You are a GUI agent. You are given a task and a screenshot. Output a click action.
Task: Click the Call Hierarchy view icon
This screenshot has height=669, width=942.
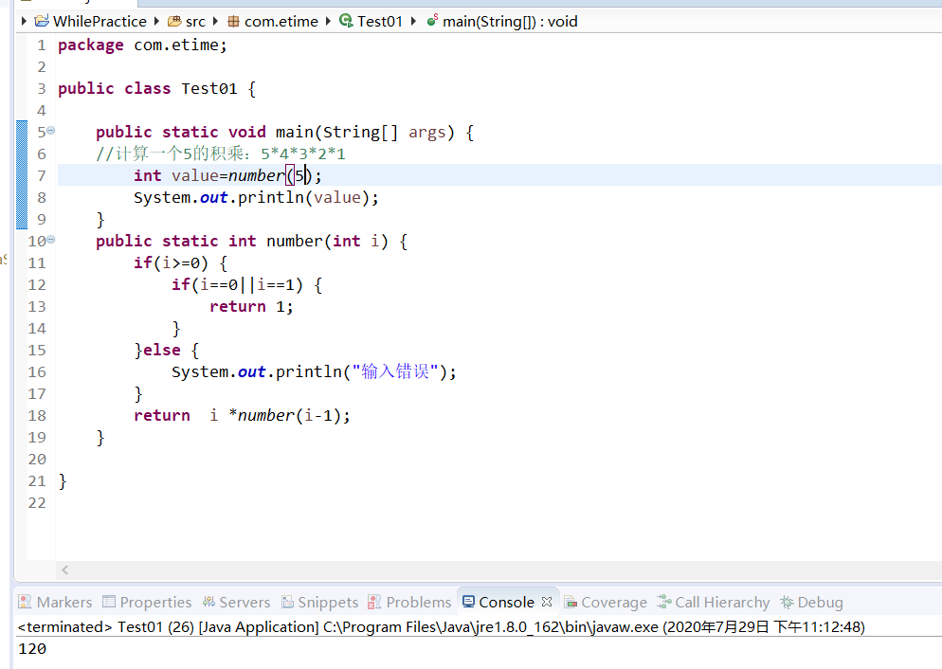[664, 602]
